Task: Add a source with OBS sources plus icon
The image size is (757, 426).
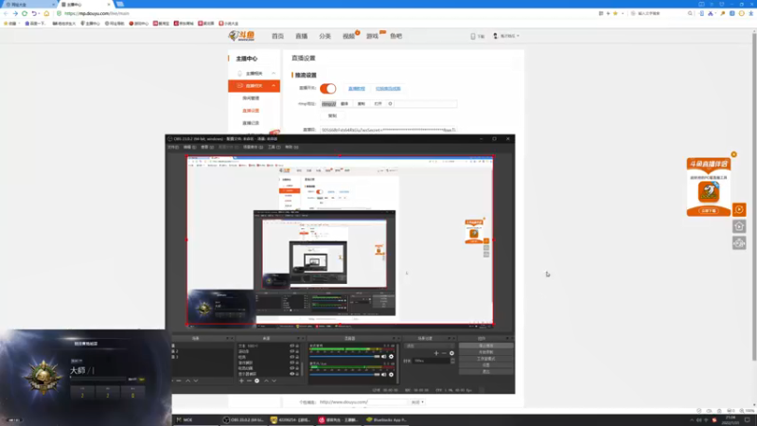Action: pyautogui.click(x=241, y=381)
